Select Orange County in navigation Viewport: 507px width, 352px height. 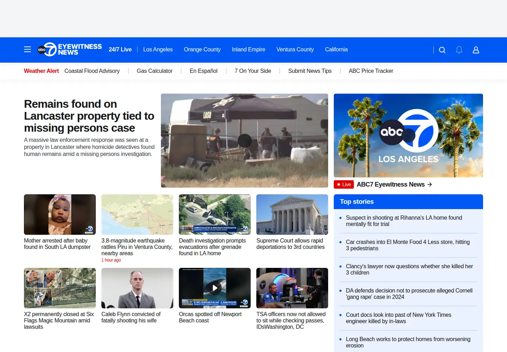(x=202, y=50)
